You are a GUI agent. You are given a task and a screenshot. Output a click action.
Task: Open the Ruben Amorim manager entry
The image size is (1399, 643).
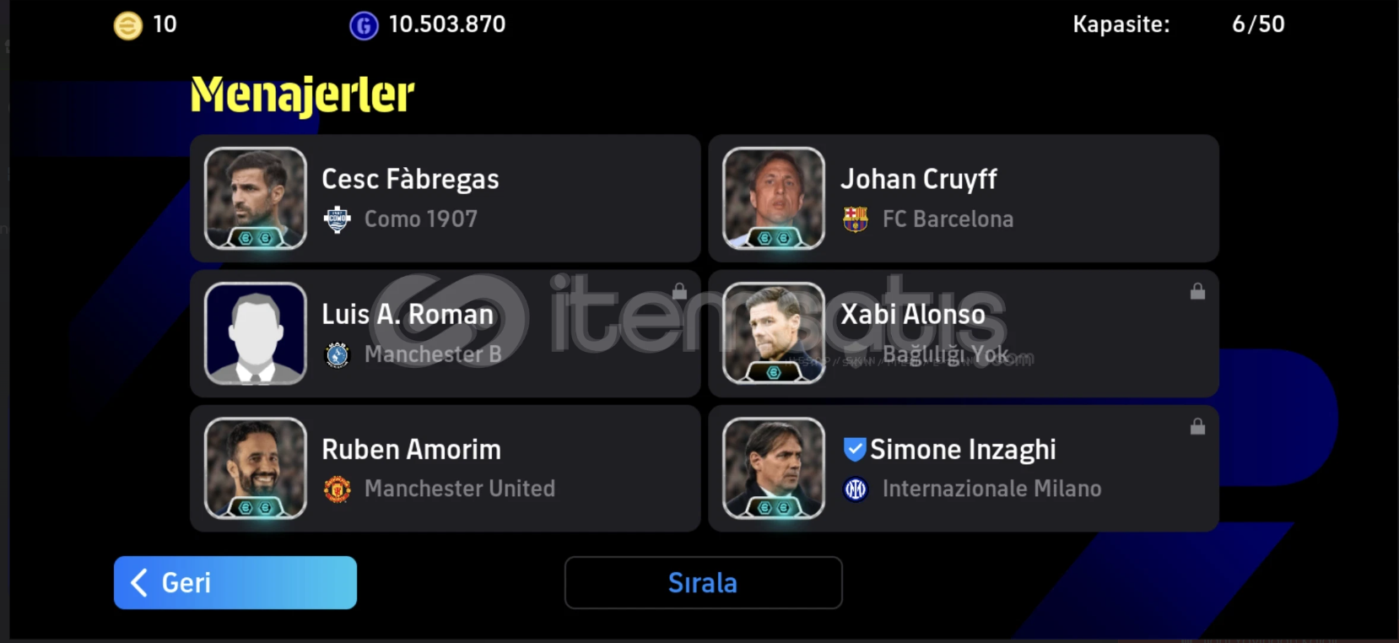coord(446,468)
